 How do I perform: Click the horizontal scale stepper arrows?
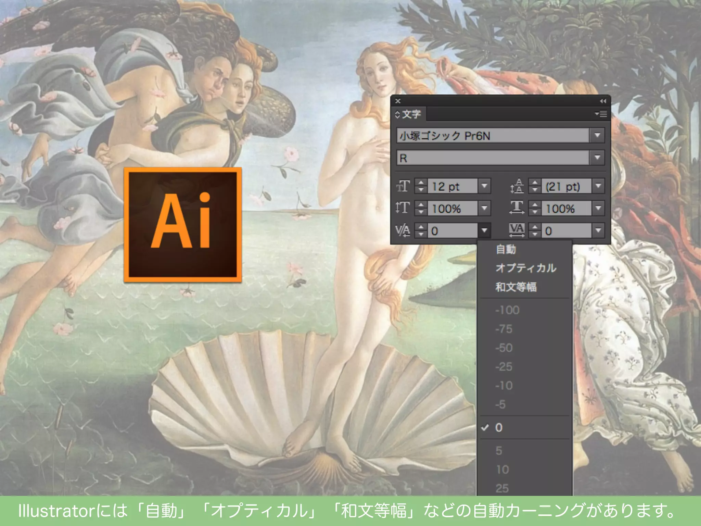[535, 208]
